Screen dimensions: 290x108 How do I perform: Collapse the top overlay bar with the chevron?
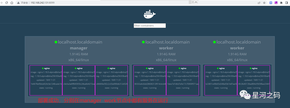(x=196, y=2)
